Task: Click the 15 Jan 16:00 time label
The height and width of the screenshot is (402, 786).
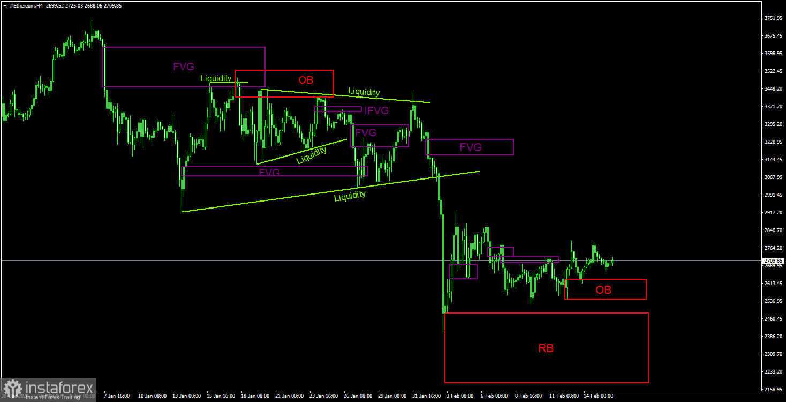Action: pyautogui.click(x=221, y=396)
